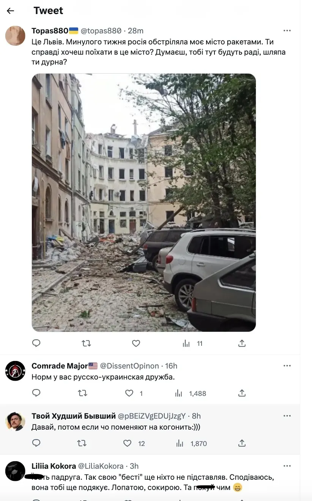Open the @topas880 profile handle
The height and width of the screenshot is (501, 312).
pyautogui.click(x=101, y=31)
